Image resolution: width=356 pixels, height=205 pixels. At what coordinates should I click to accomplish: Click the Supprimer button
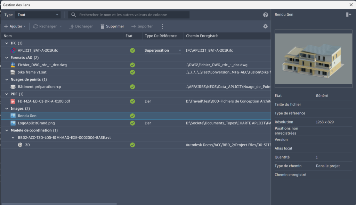point(112,26)
